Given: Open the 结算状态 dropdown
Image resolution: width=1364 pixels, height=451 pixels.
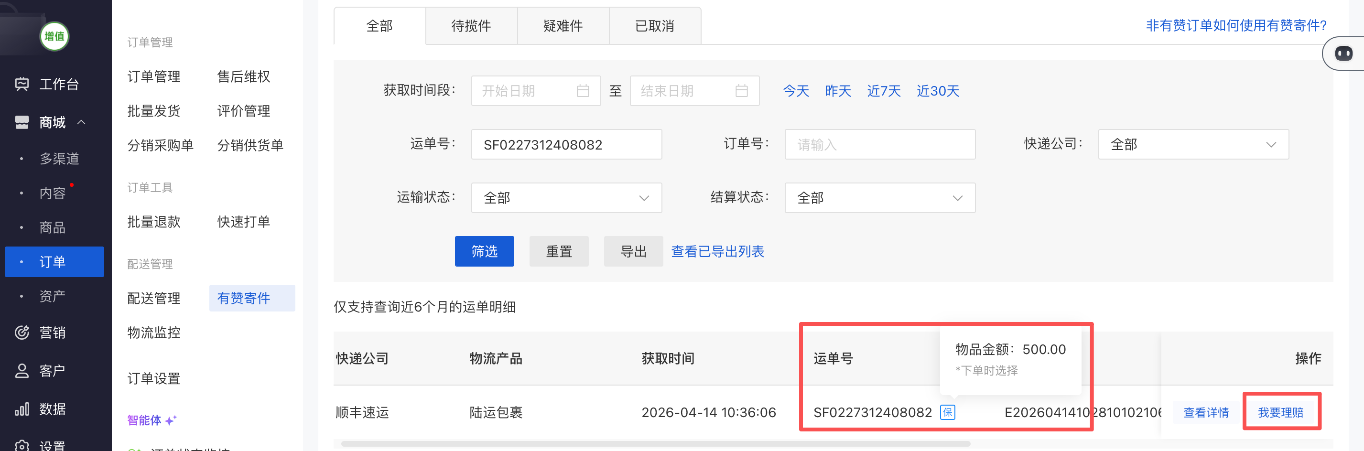Looking at the screenshot, I should tap(879, 198).
